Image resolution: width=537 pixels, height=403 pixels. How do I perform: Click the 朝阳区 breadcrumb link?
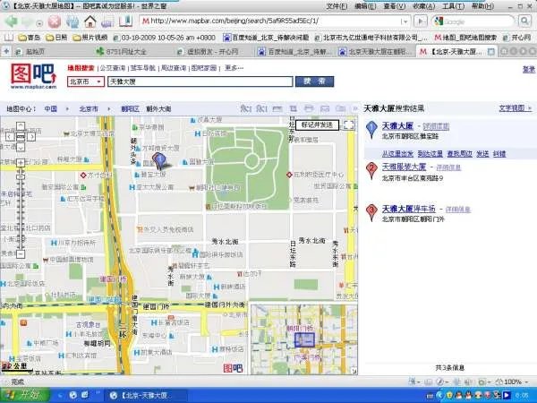[130, 109]
